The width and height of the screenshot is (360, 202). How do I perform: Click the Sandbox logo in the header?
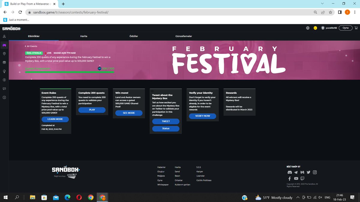pyautogui.click(x=12, y=28)
